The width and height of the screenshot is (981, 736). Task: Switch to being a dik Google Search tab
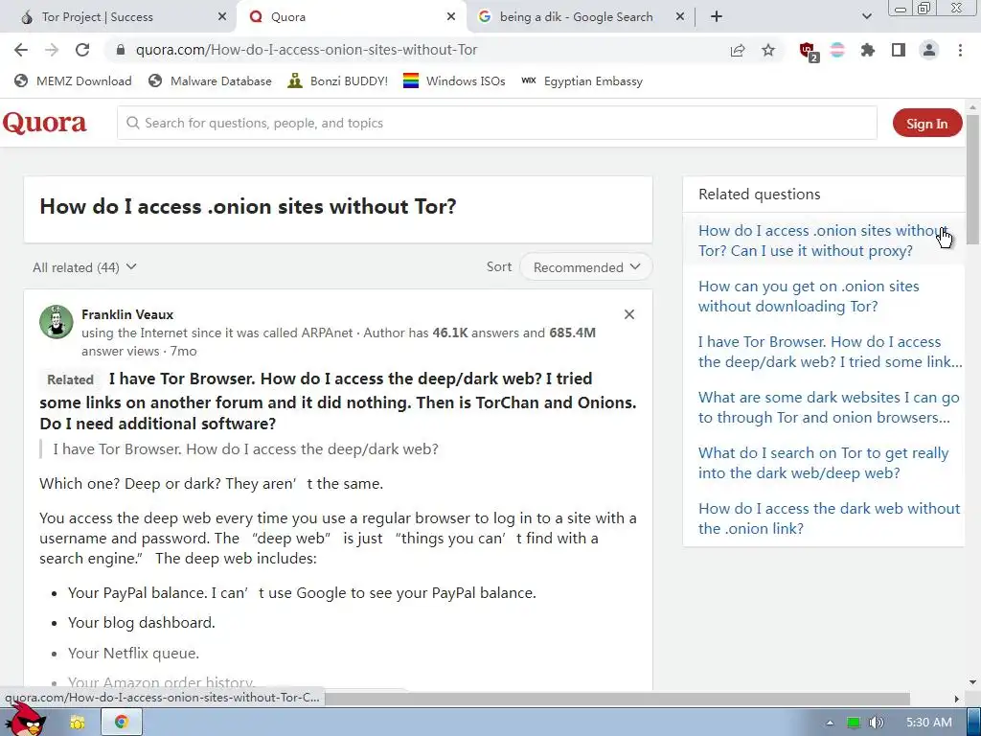(x=576, y=17)
